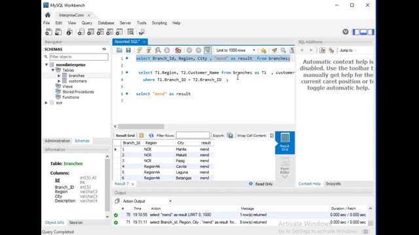Open the Query menu

[x=87, y=23]
